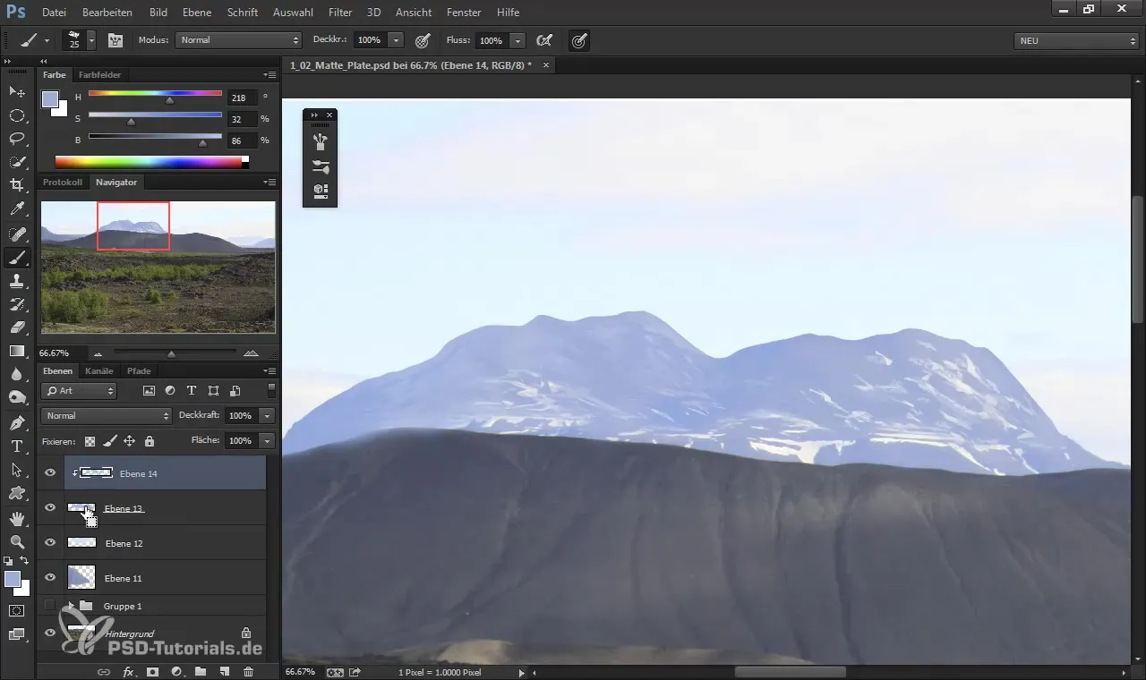The image size is (1146, 680).
Task: Select the Lasso tool
Action: point(17,139)
